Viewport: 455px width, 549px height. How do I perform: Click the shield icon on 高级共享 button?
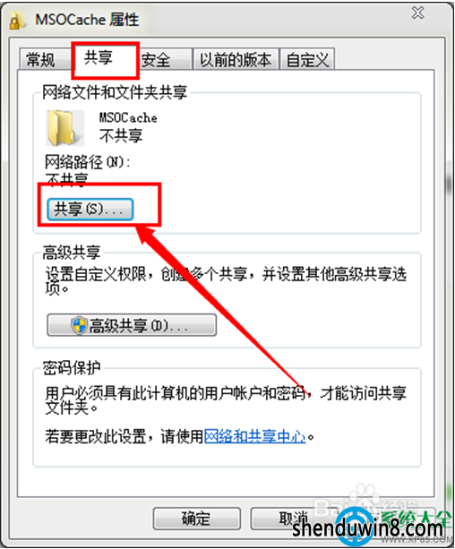click(x=79, y=325)
